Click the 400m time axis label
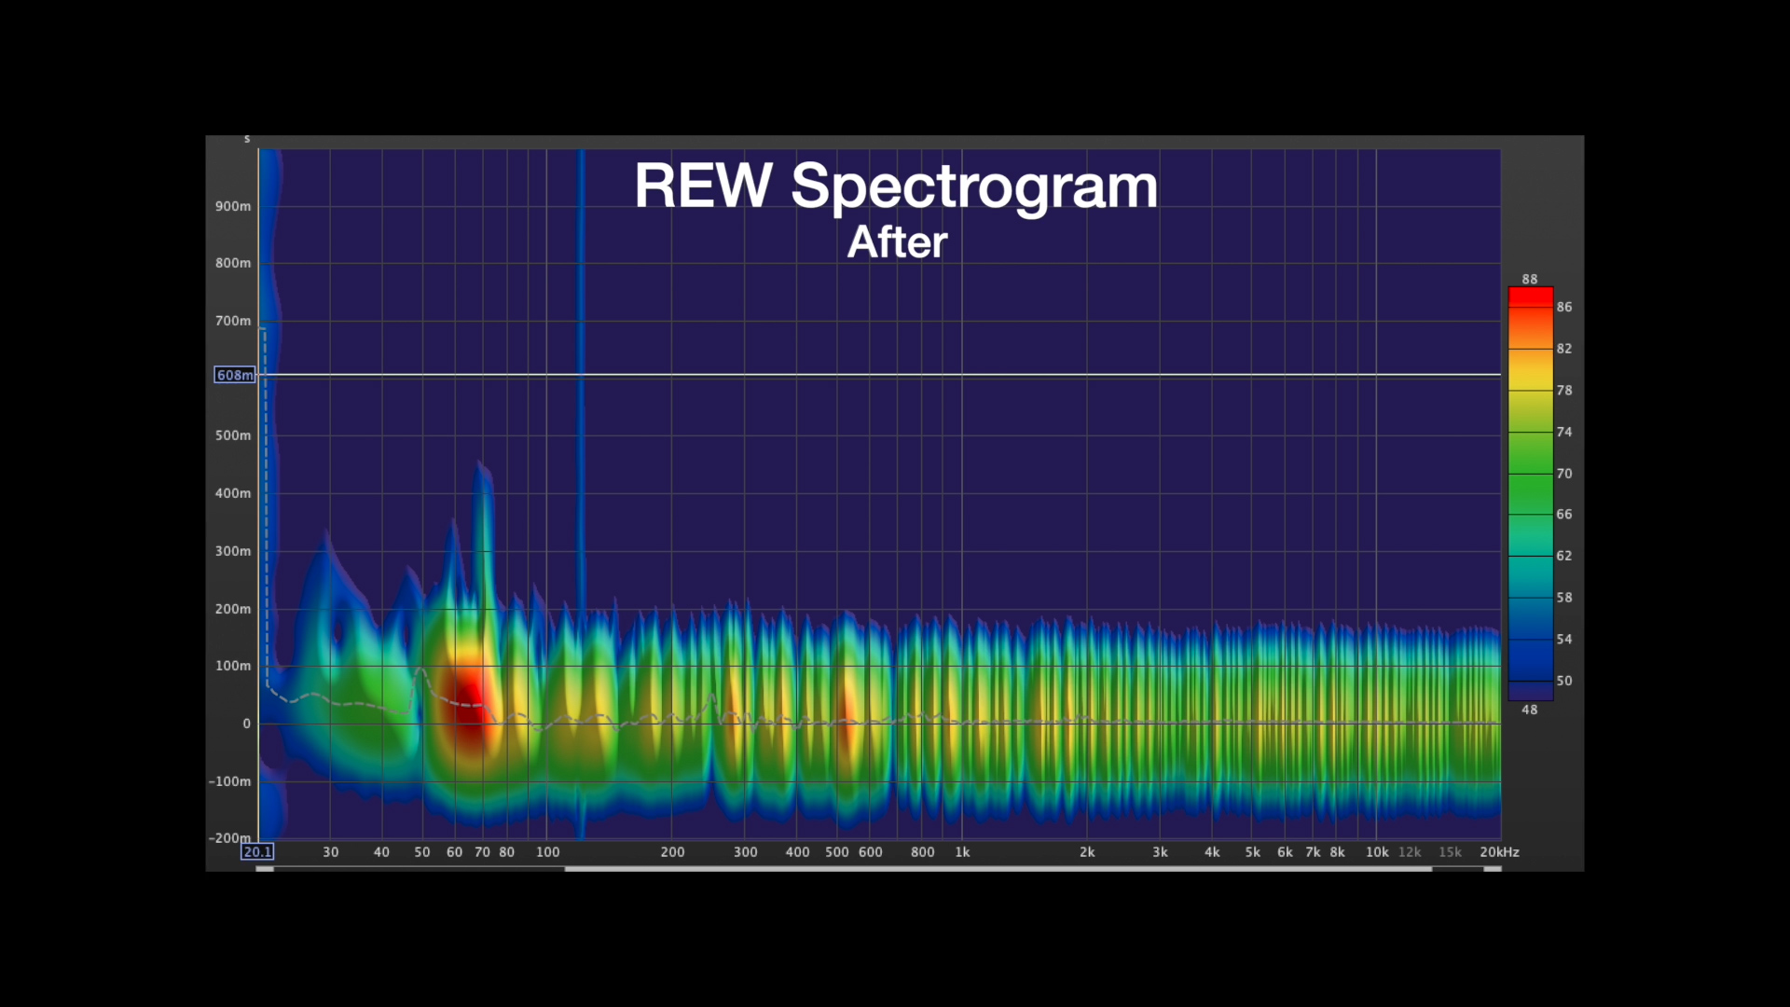 click(233, 493)
